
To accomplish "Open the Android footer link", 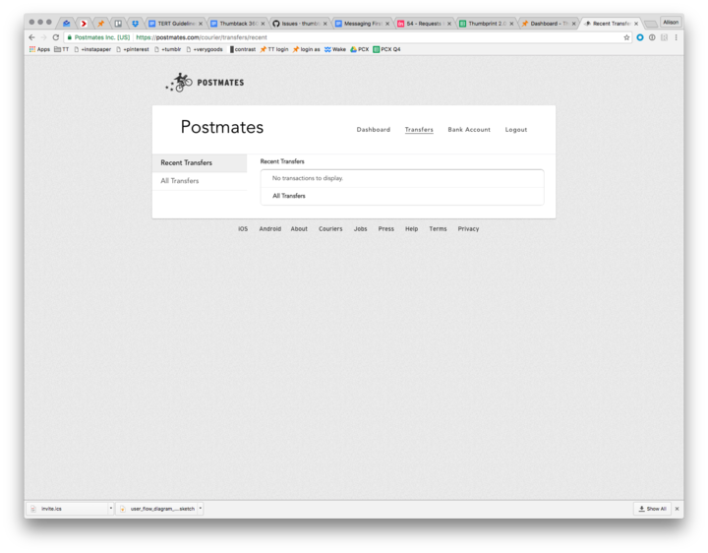I will coord(270,228).
